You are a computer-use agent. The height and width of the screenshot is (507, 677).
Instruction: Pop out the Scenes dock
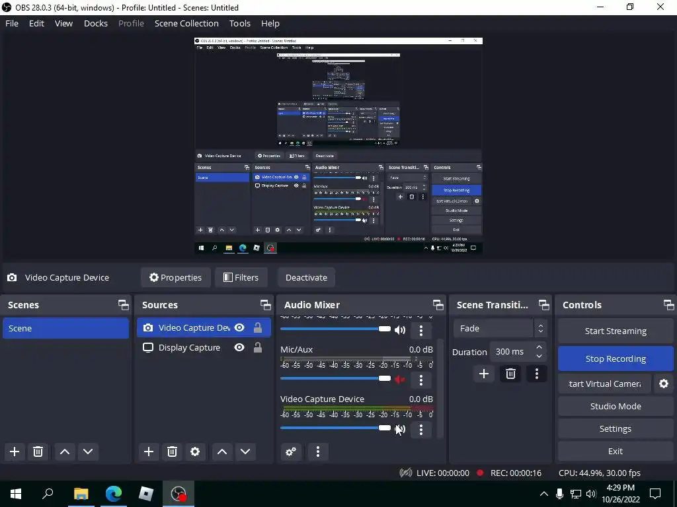[x=124, y=305]
